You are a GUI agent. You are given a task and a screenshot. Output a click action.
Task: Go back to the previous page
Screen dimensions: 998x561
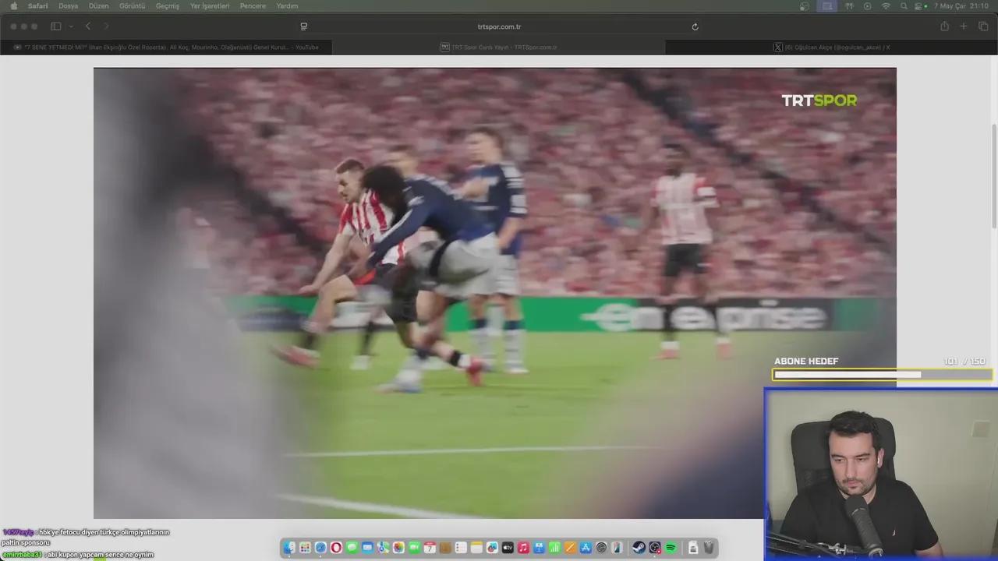pos(88,26)
